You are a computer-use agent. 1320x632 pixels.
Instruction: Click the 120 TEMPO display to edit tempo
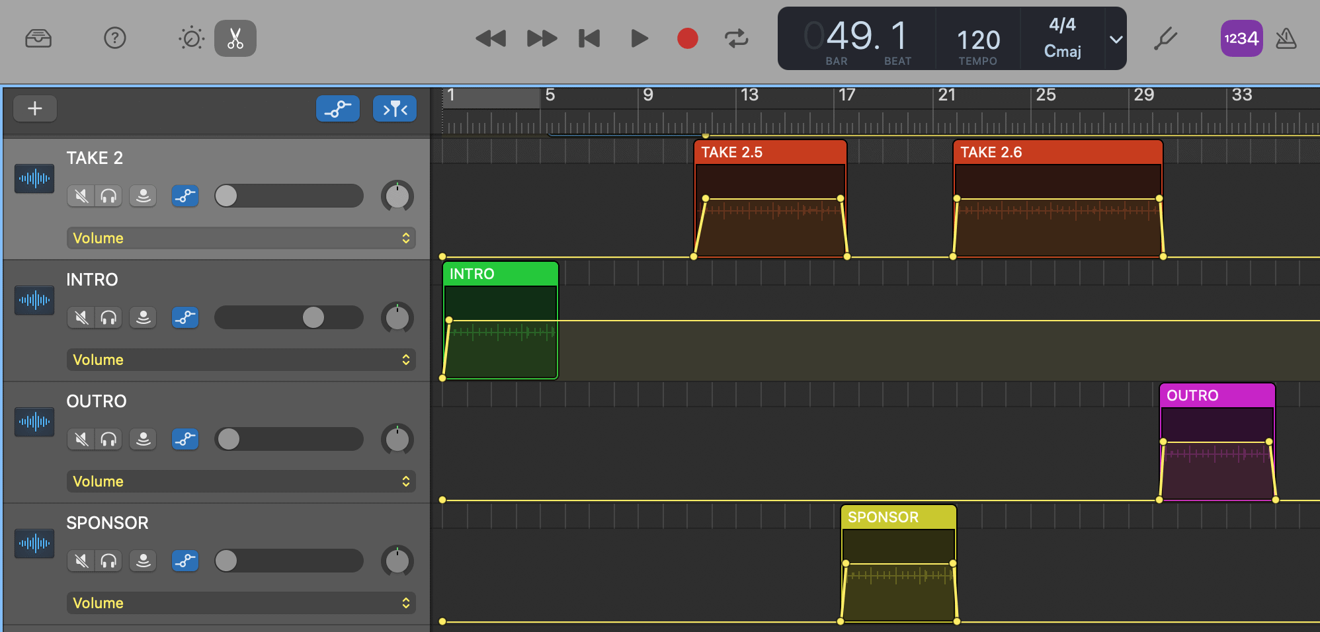[x=977, y=38]
